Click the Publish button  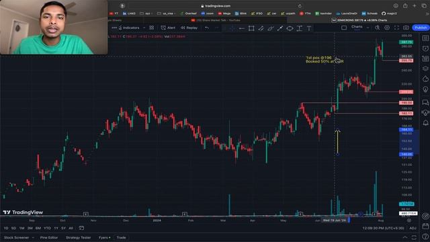[x=421, y=28]
